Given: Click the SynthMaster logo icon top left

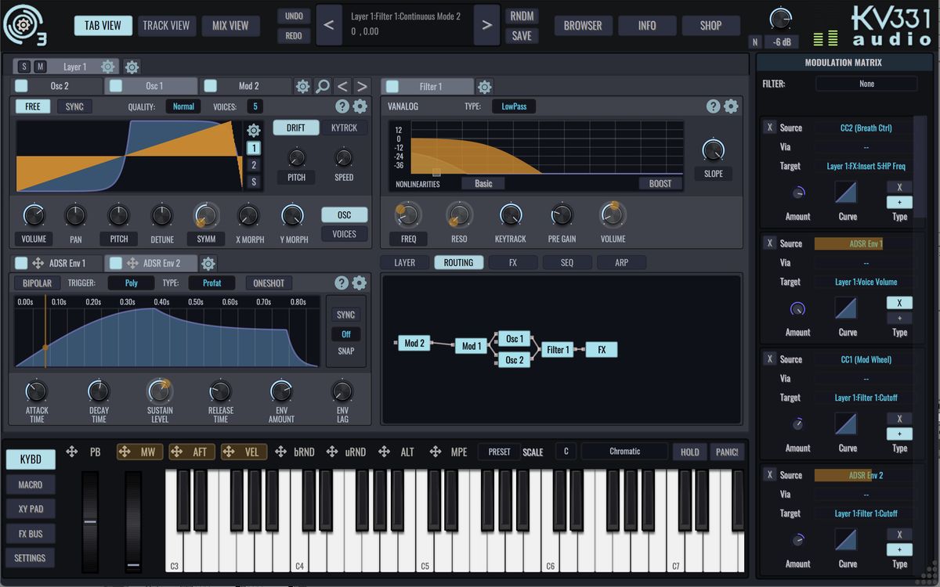Looking at the screenshot, I should click(x=24, y=24).
